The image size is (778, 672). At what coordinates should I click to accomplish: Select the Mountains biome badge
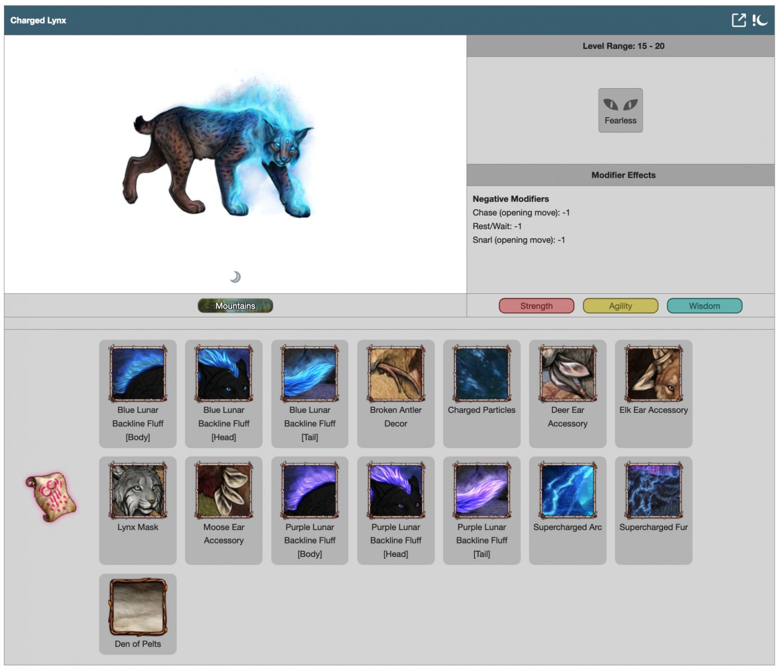(x=235, y=306)
